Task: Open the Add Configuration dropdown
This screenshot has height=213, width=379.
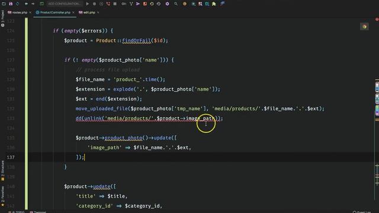Action: [64, 4]
